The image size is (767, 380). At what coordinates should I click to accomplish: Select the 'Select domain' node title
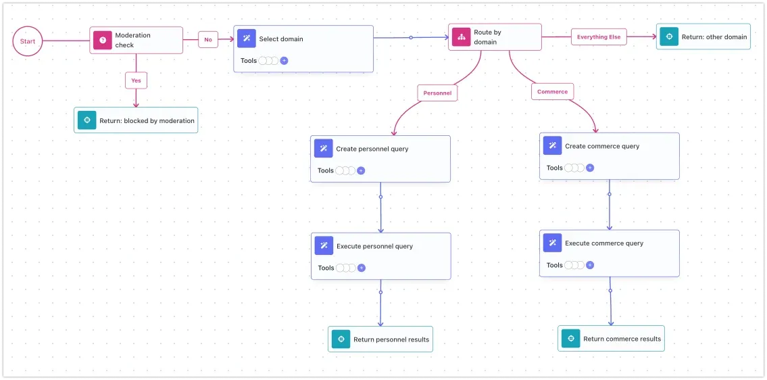(280, 39)
